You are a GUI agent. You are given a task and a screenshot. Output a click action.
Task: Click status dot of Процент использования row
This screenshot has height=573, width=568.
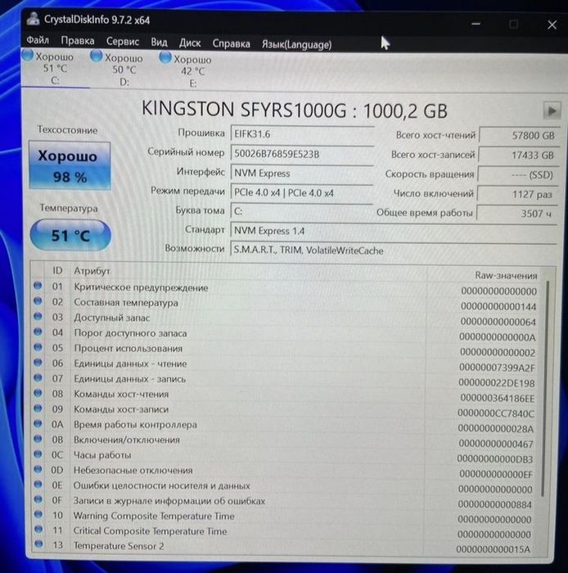tap(38, 347)
